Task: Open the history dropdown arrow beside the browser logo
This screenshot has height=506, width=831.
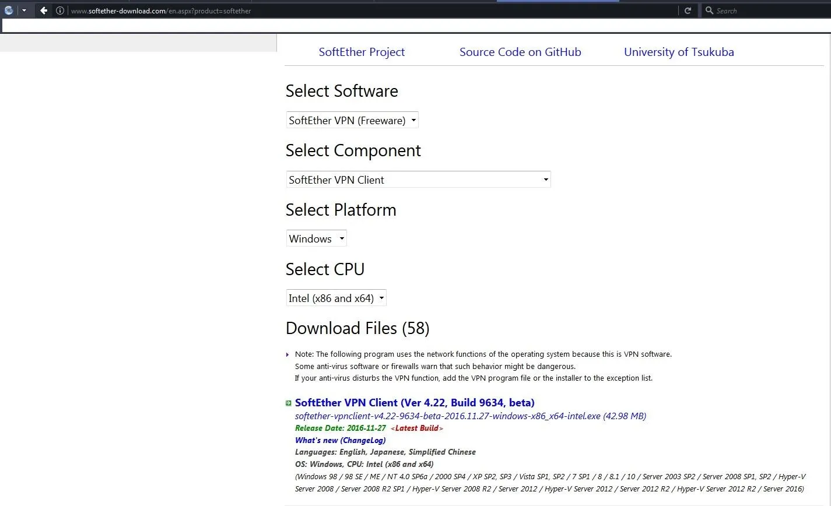Action: pos(24,10)
